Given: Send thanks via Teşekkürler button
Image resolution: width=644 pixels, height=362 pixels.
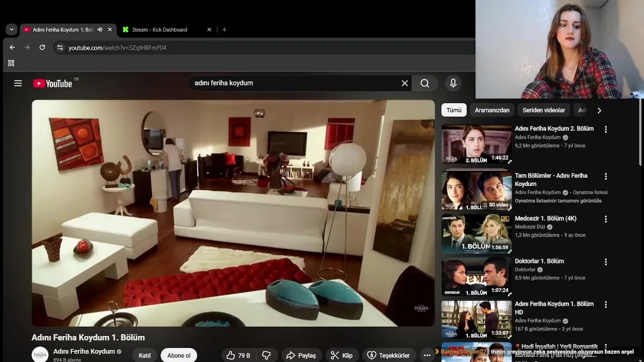Looking at the screenshot, I should click(x=389, y=355).
